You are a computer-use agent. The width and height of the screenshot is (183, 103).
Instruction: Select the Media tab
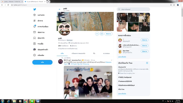(94, 54)
